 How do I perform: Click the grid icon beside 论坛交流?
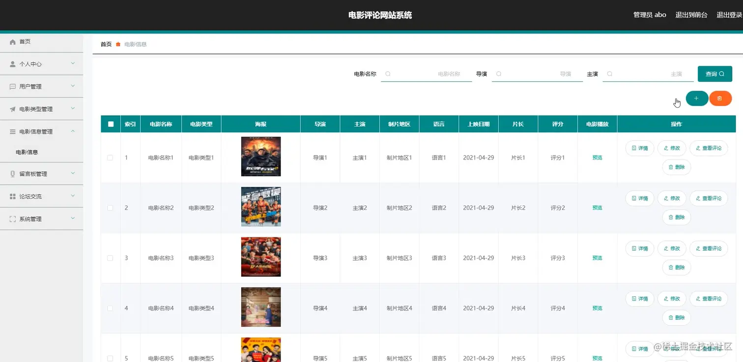[13, 197]
